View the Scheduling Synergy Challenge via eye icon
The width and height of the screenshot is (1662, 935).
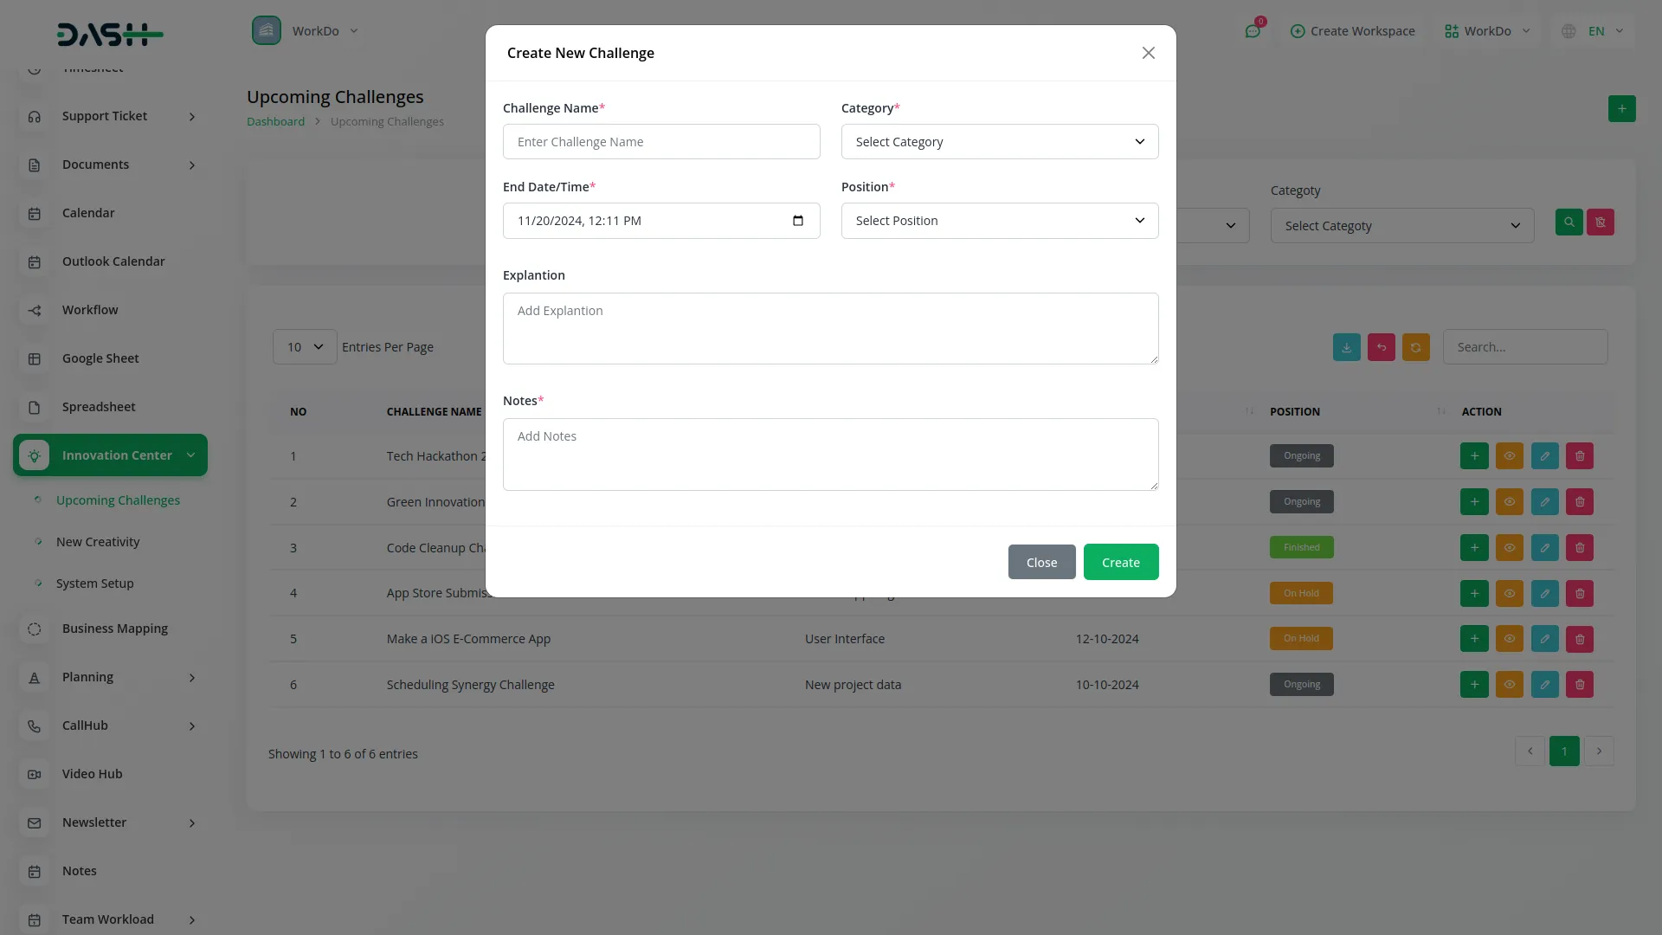[x=1509, y=685]
